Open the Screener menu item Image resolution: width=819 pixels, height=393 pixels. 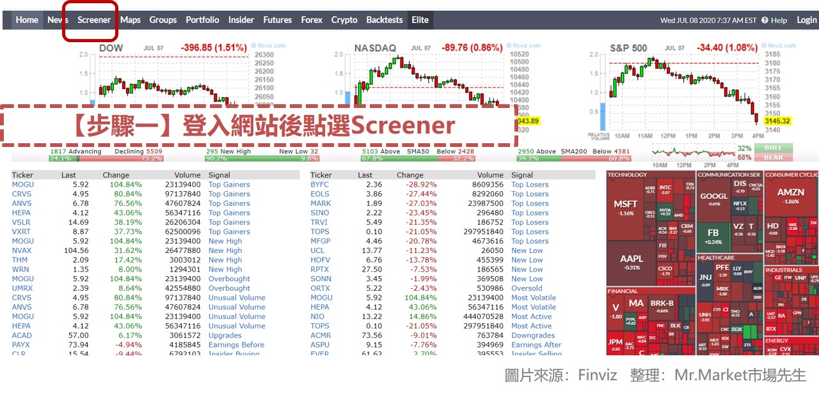point(94,20)
